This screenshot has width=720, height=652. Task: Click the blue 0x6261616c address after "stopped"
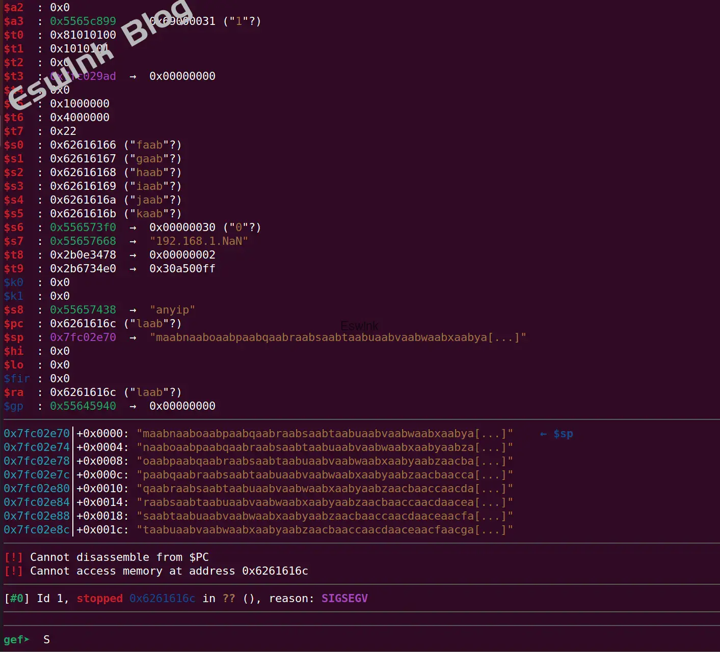[x=162, y=599]
